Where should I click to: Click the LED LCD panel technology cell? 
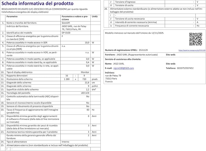coord(76,93)
